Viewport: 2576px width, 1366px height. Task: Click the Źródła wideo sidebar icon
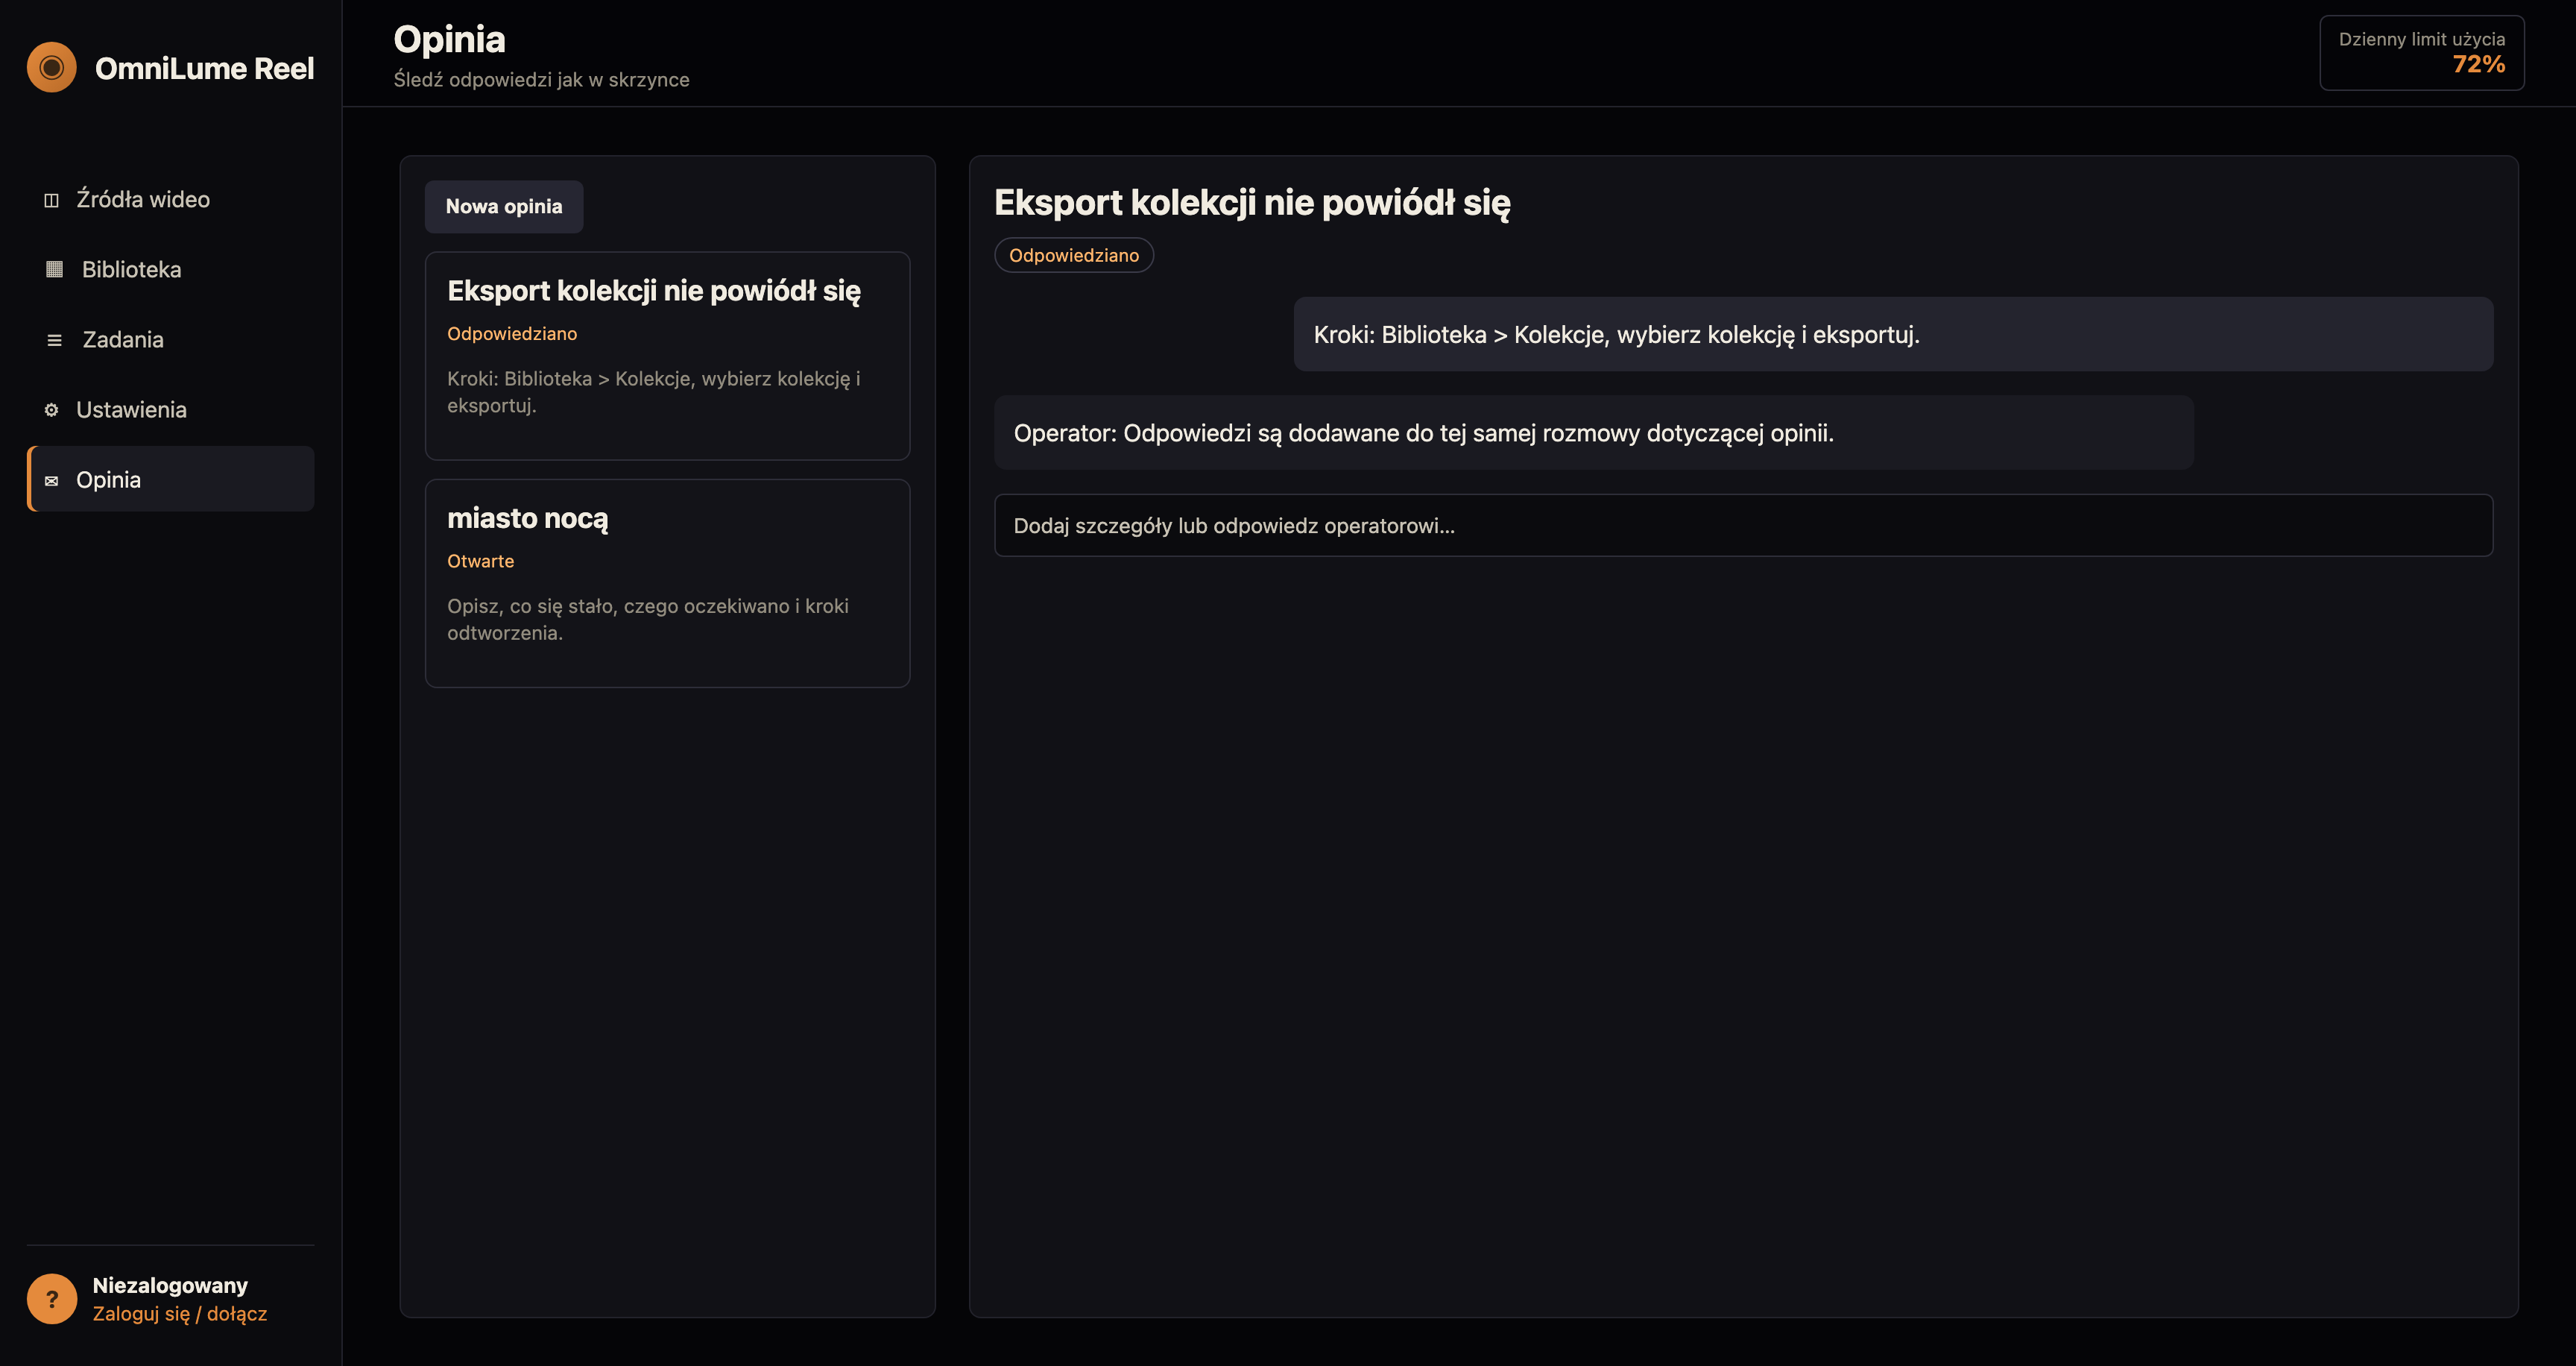[x=52, y=200]
